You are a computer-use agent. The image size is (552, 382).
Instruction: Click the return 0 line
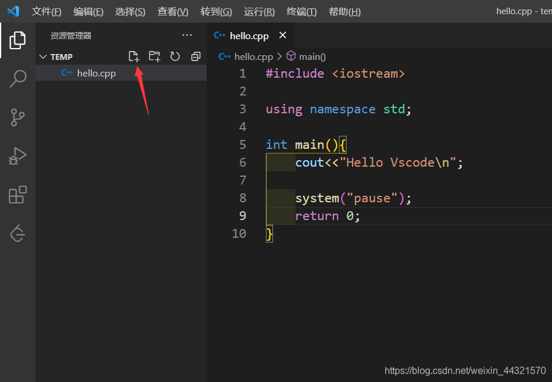coord(328,216)
